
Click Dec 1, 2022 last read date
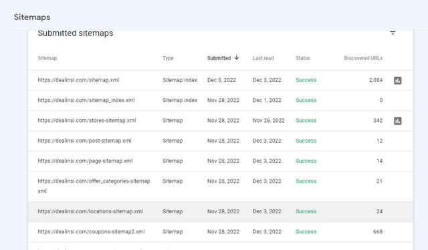(x=267, y=100)
